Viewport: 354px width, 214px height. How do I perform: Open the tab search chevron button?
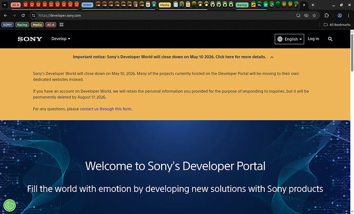click(x=5, y=5)
